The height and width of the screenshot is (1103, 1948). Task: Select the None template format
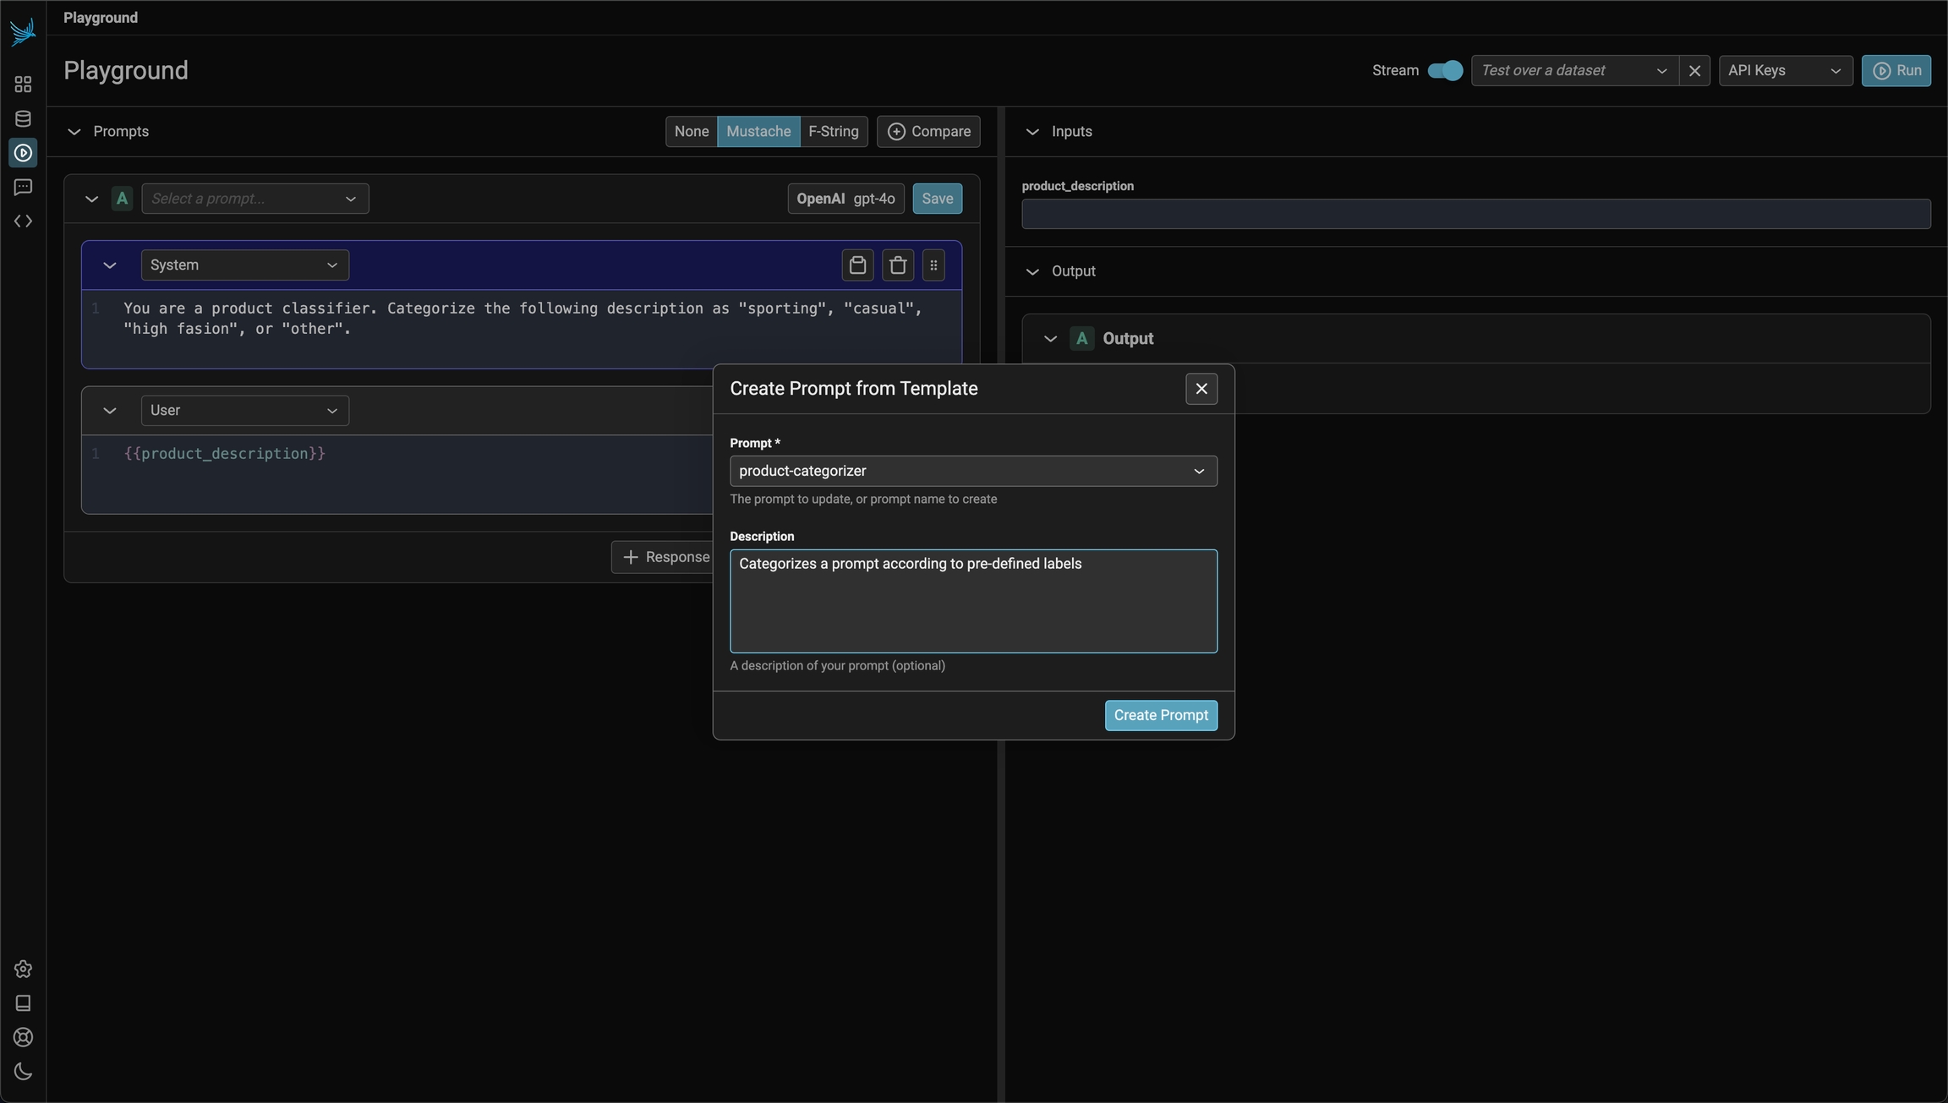[x=691, y=131]
